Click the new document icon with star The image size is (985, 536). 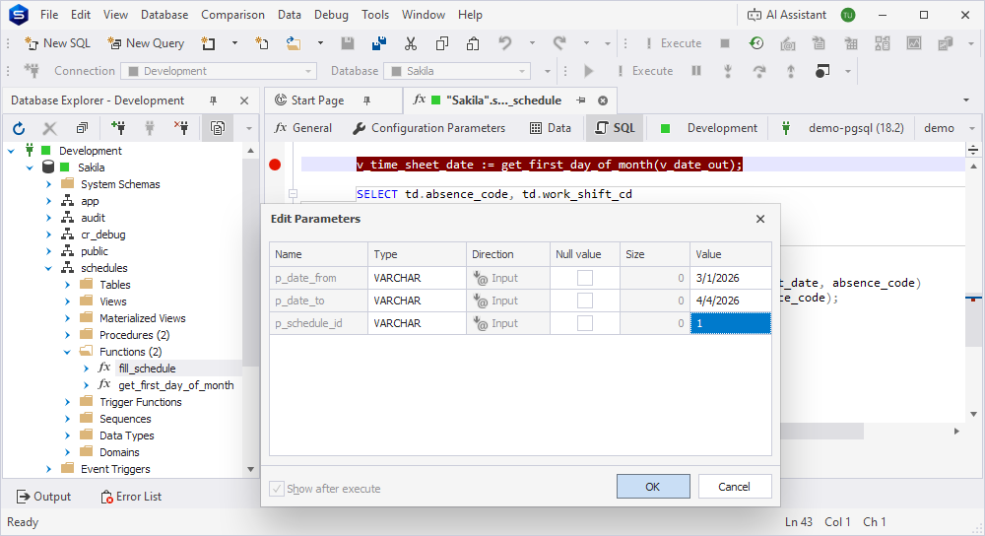208,43
